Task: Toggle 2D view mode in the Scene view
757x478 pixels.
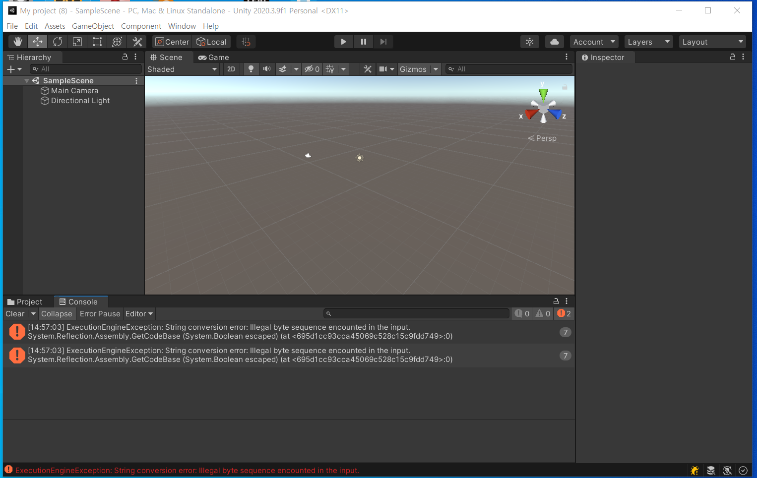Action: click(x=231, y=69)
